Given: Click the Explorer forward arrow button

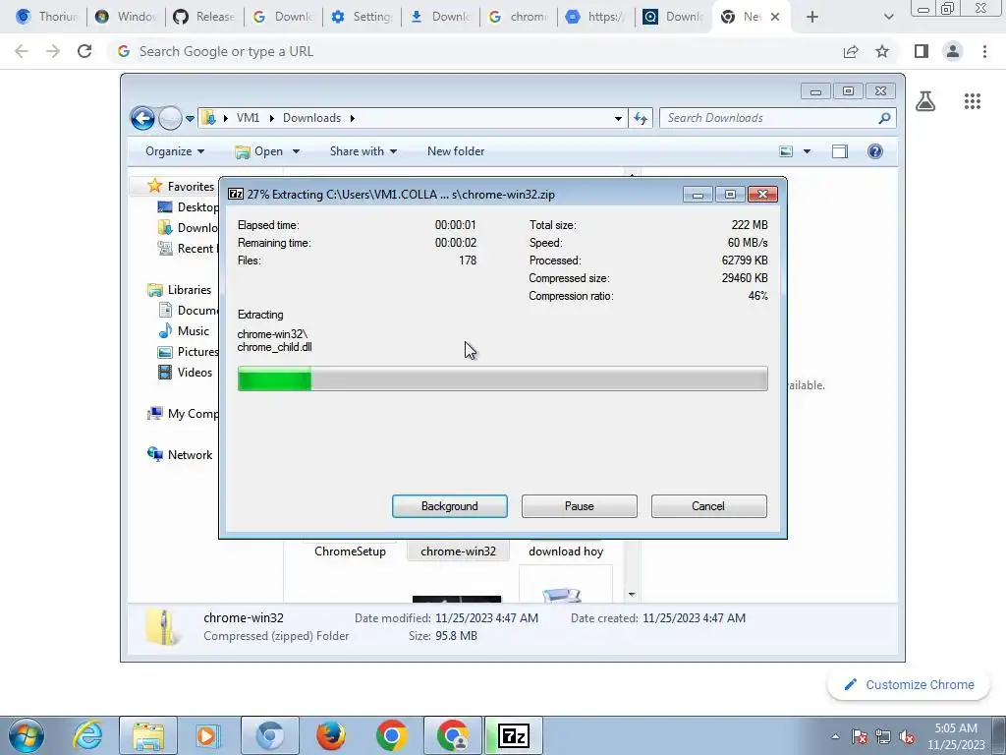Looking at the screenshot, I should point(170,118).
